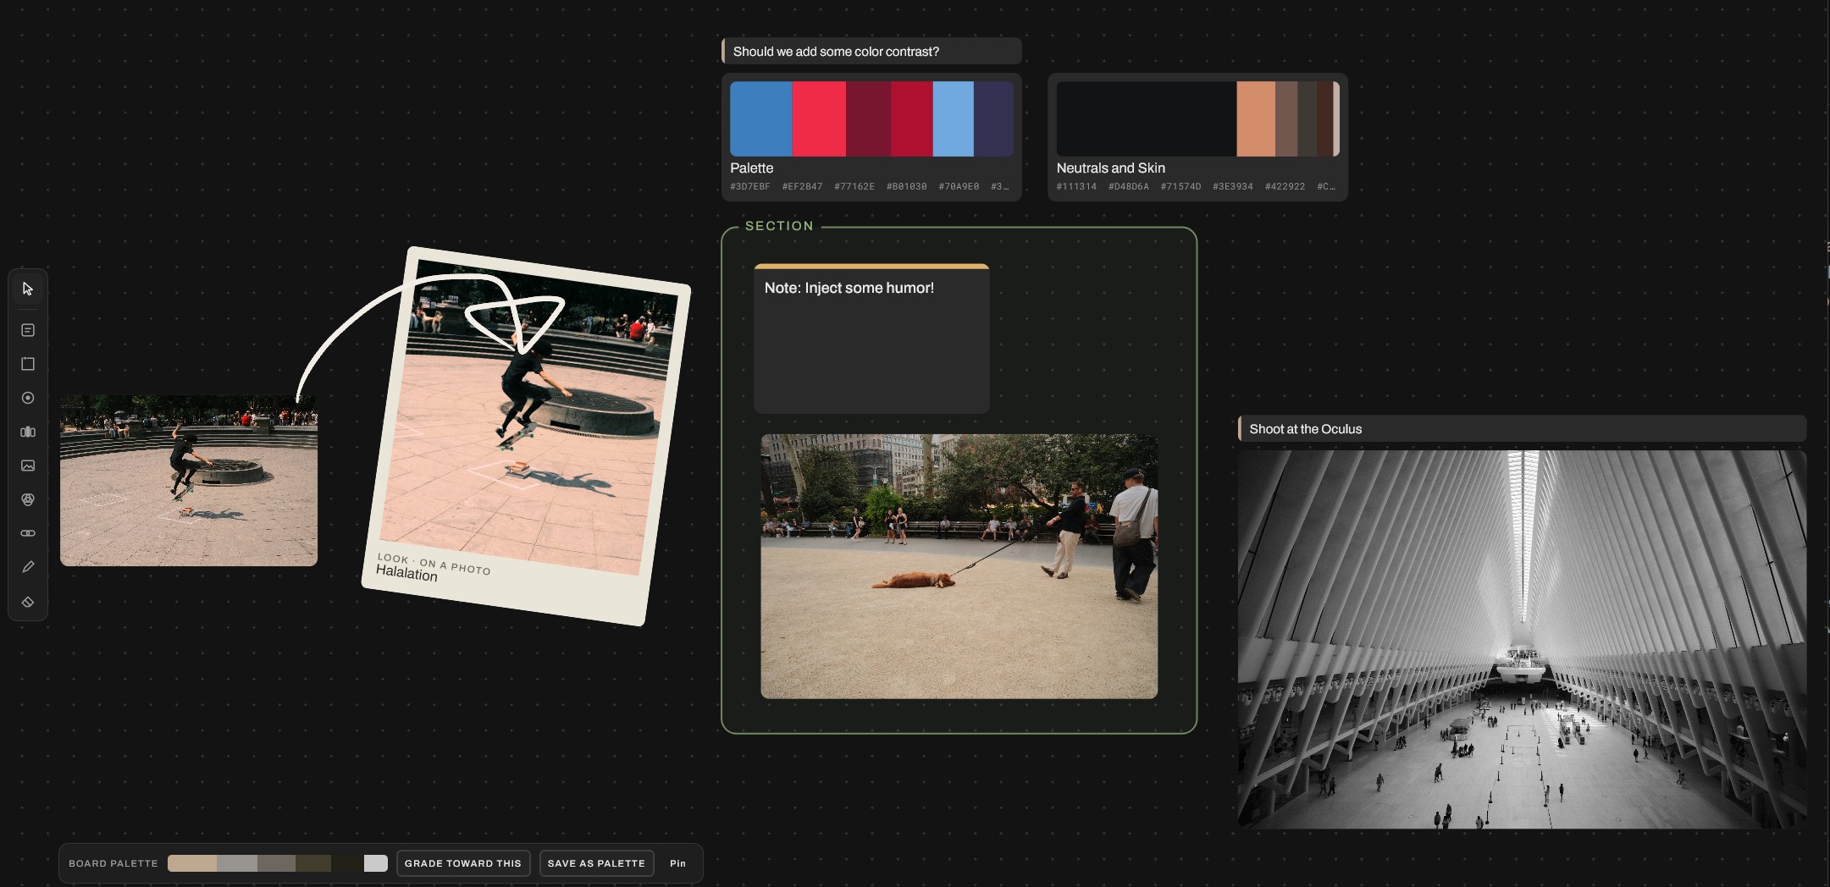Click hex code #111314

point(1076,186)
